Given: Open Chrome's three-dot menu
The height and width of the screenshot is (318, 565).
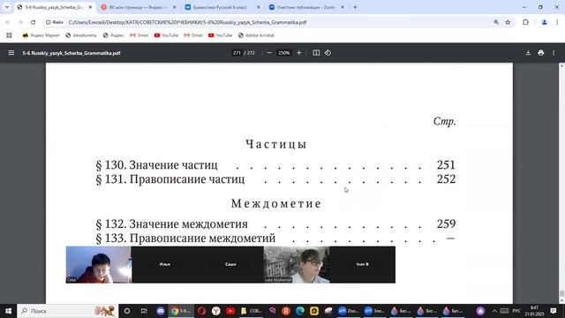Looking at the screenshot, I should [557, 22].
